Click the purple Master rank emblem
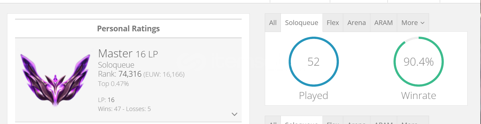The height and width of the screenshot is (124, 481). [55, 80]
